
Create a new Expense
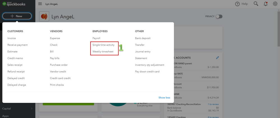(55, 38)
